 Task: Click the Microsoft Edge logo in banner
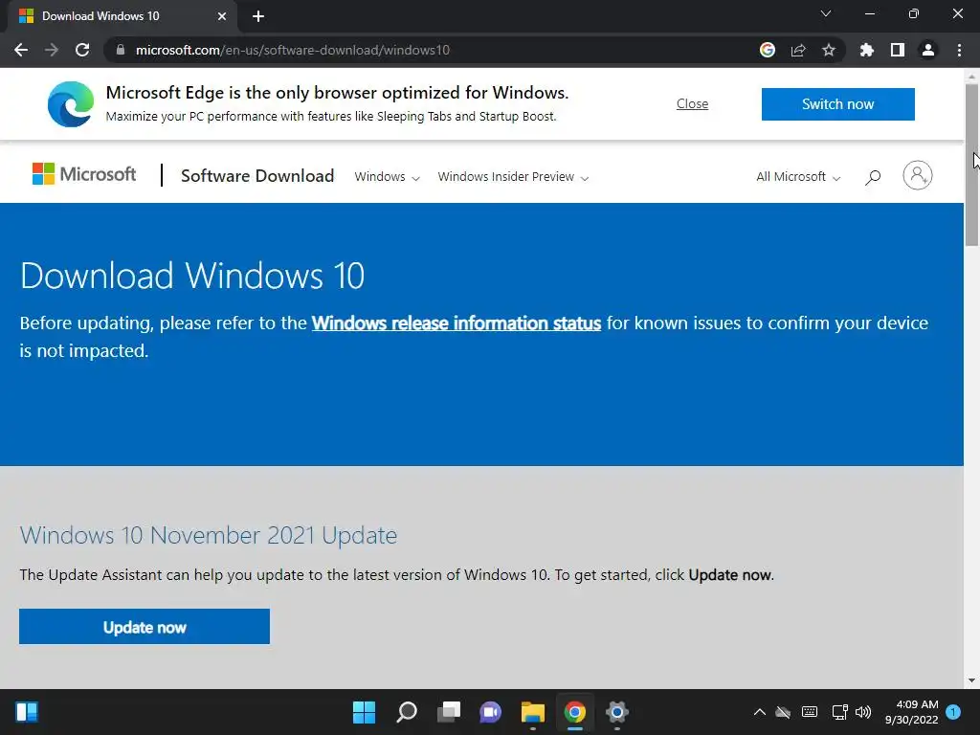click(71, 103)
